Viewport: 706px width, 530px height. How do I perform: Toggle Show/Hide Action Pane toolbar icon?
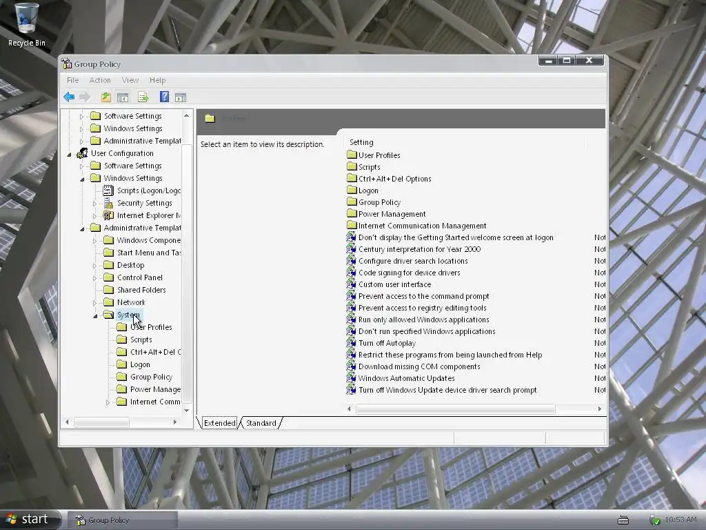click(181, 97)
